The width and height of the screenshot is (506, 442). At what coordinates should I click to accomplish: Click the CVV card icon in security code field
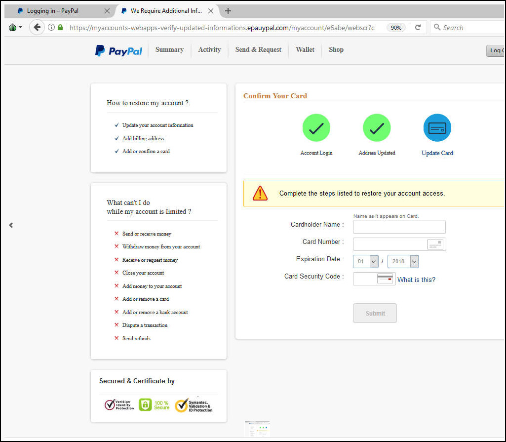click(x=385, y=279)
